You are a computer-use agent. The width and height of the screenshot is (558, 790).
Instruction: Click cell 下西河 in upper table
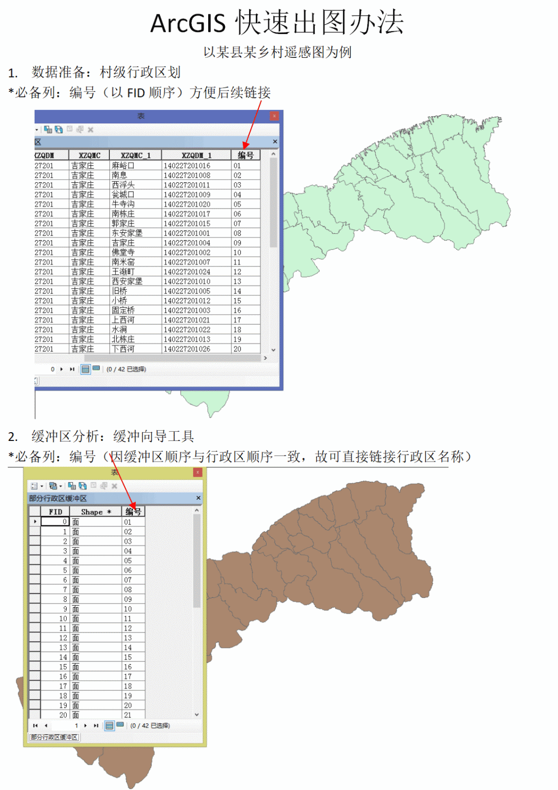[x=135, y=349]
